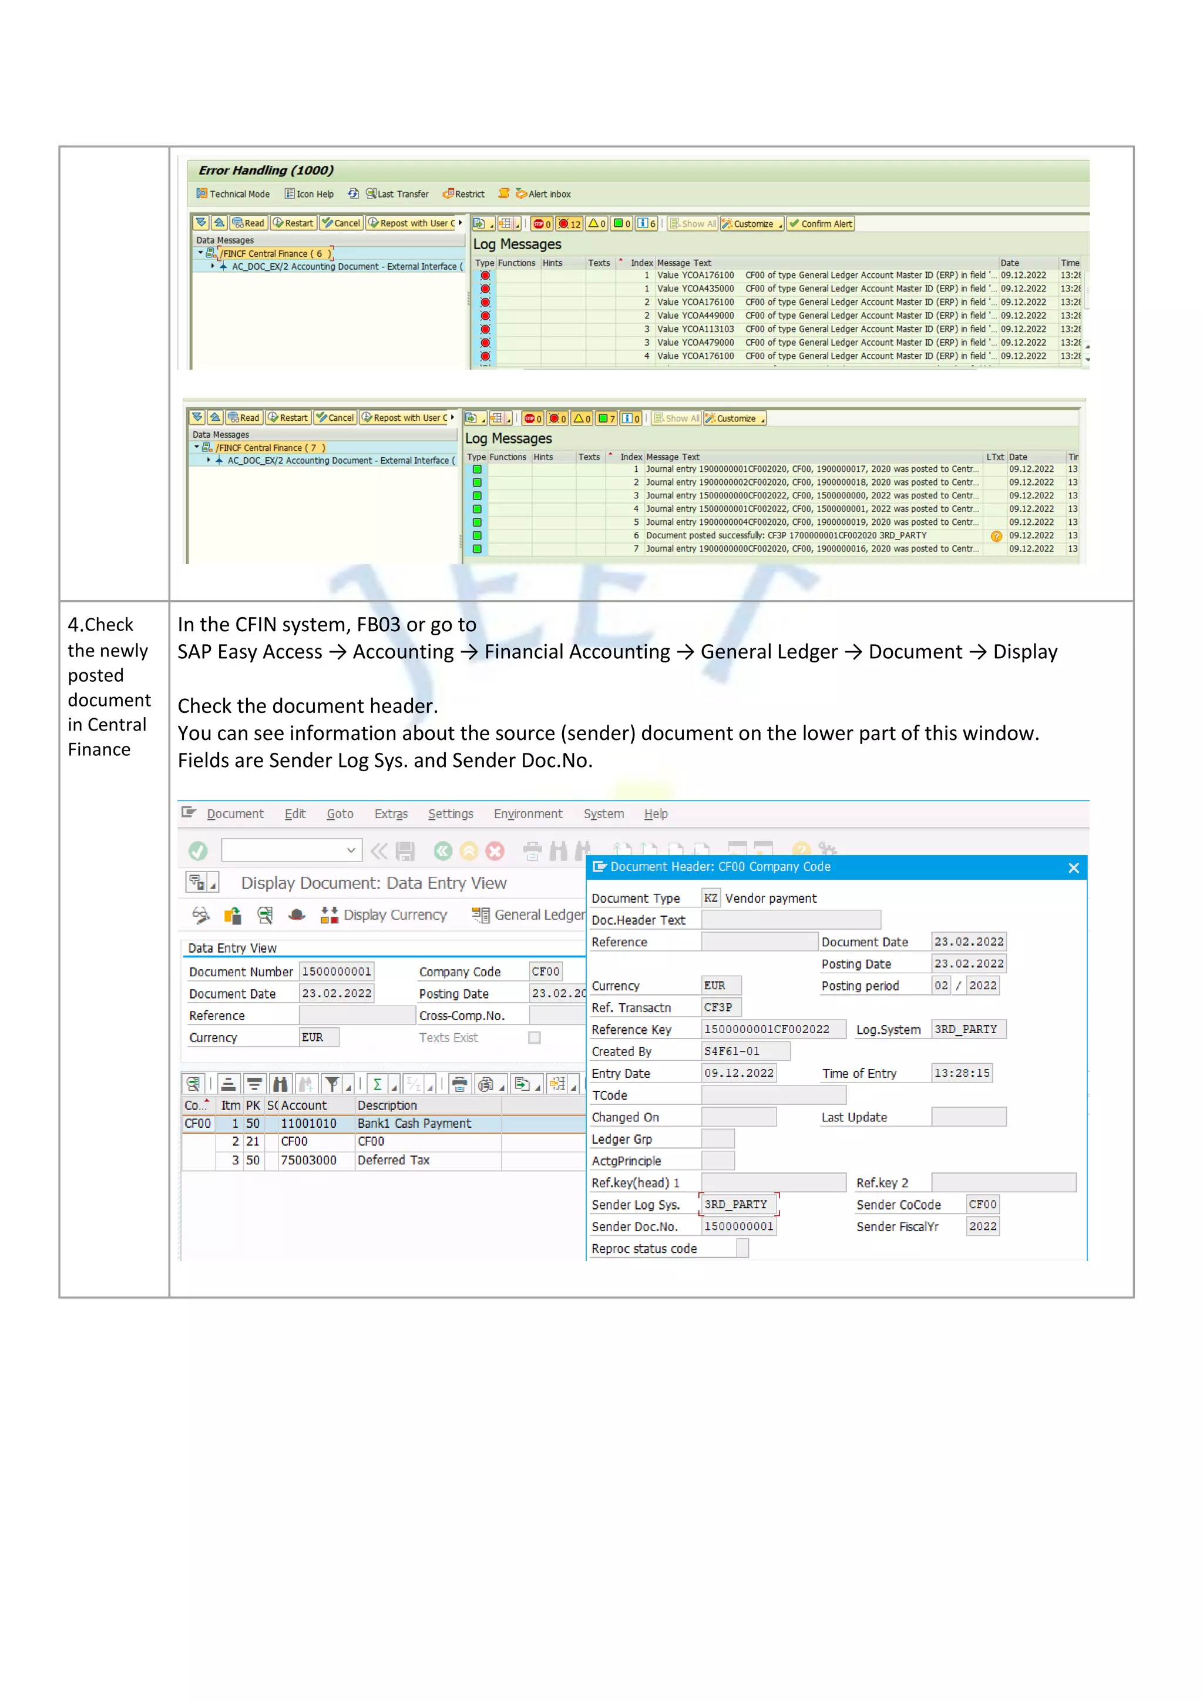The image size is (1203, 1702).
Task: Click the Find binoculars icon in grid toolbar
Action: pyautogui.click(x=280, y=1084)
